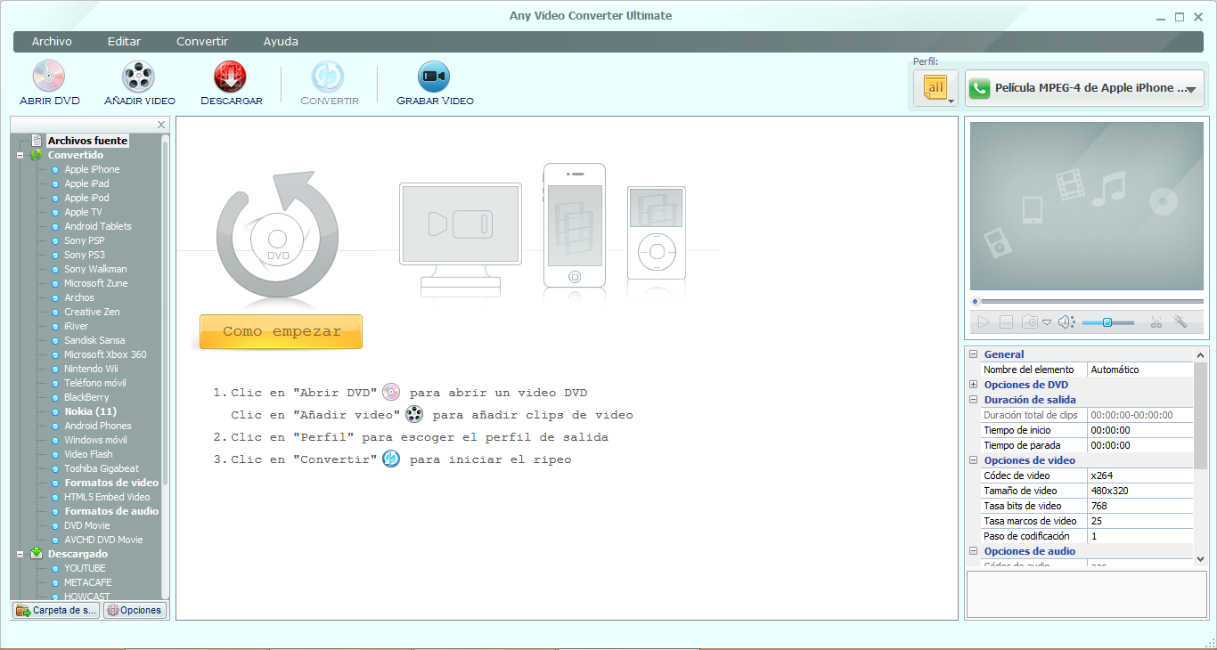Edit Tasa marcos de video value

pos(1140,521)
